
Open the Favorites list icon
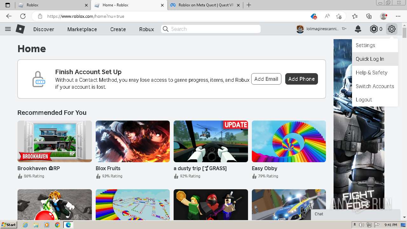355,16
